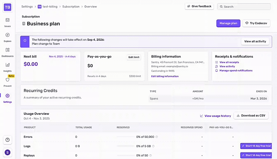Open the View all receipts link
The image size is (277, 159).
(x=229, y=62)
